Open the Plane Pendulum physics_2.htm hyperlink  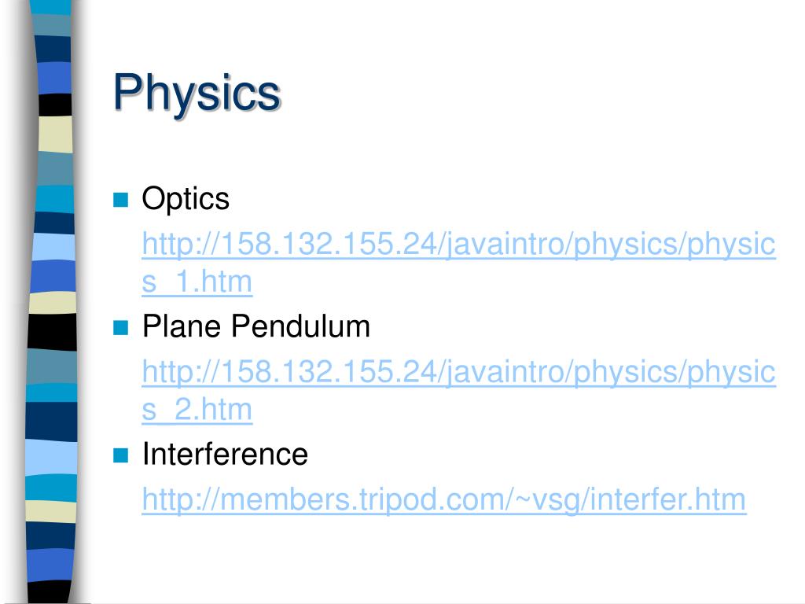tap(458, 372)
